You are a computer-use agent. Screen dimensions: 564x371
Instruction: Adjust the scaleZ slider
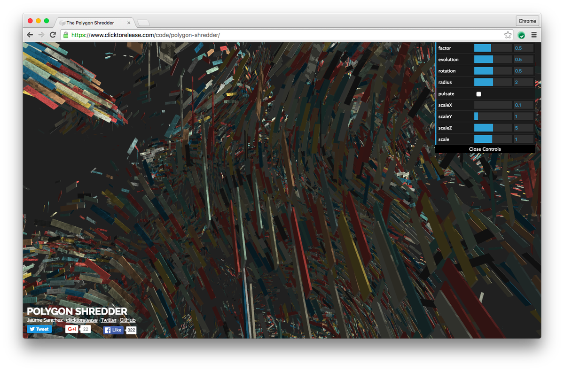pos(493,128)
